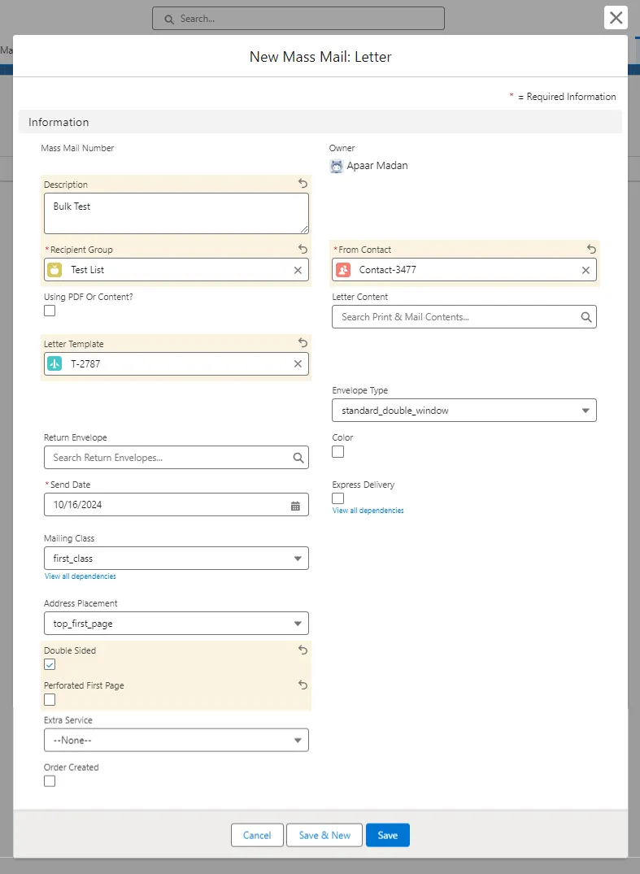Revert the From Contact field change
The image size is (640, 874).
(x=591, y=249)
